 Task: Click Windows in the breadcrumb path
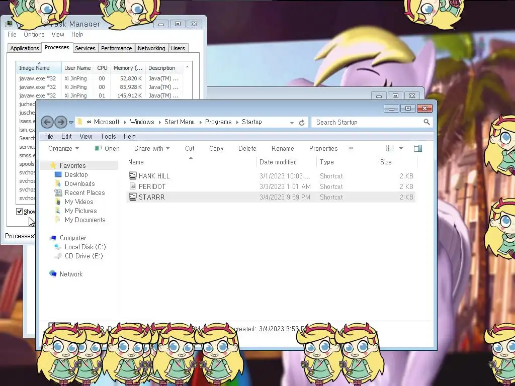(x=142, y=122)
